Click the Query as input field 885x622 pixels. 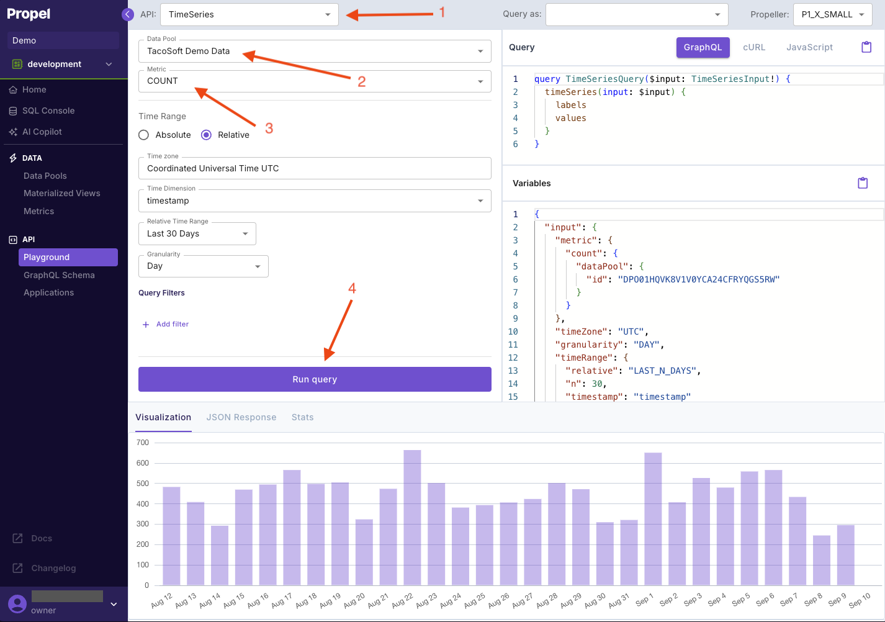636,14
